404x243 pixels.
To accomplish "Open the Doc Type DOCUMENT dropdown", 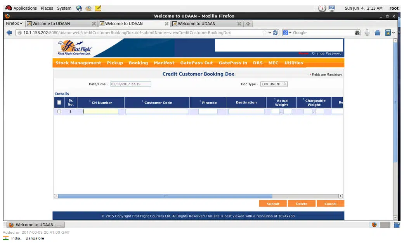I will point(274,84).
